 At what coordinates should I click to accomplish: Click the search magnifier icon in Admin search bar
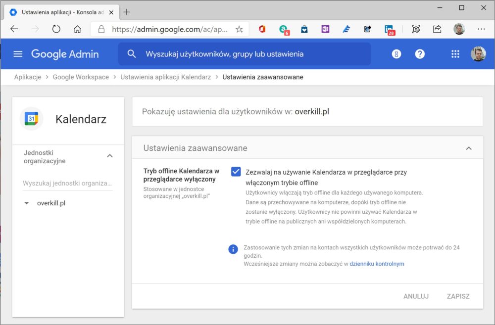tap(132, 54)
